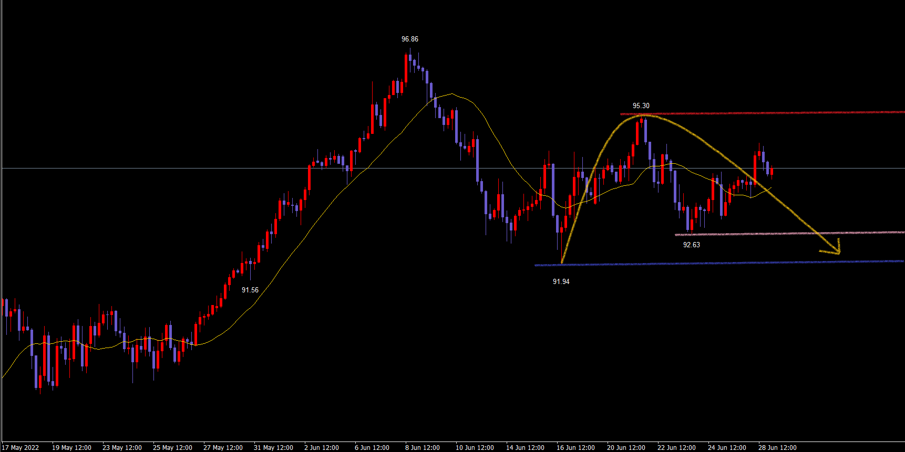Click the 14 Jun 12:00 time label

tap(525, 448)
